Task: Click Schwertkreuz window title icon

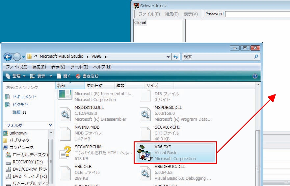Action: click(136, 6)
